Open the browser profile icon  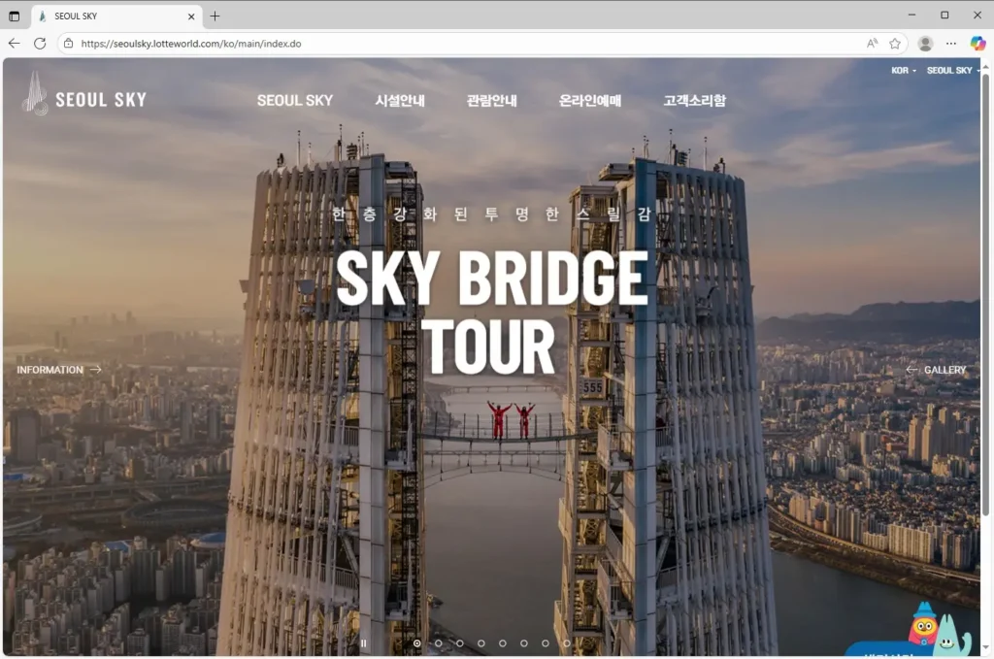coord(925,44)
